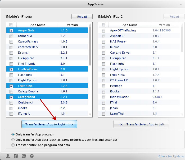Open the Check for Updates link
This screenshot has height=160, width=185.
click(x=172, y=156)
